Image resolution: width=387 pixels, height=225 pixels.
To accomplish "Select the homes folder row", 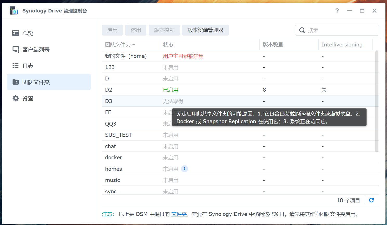I will 240,169.
